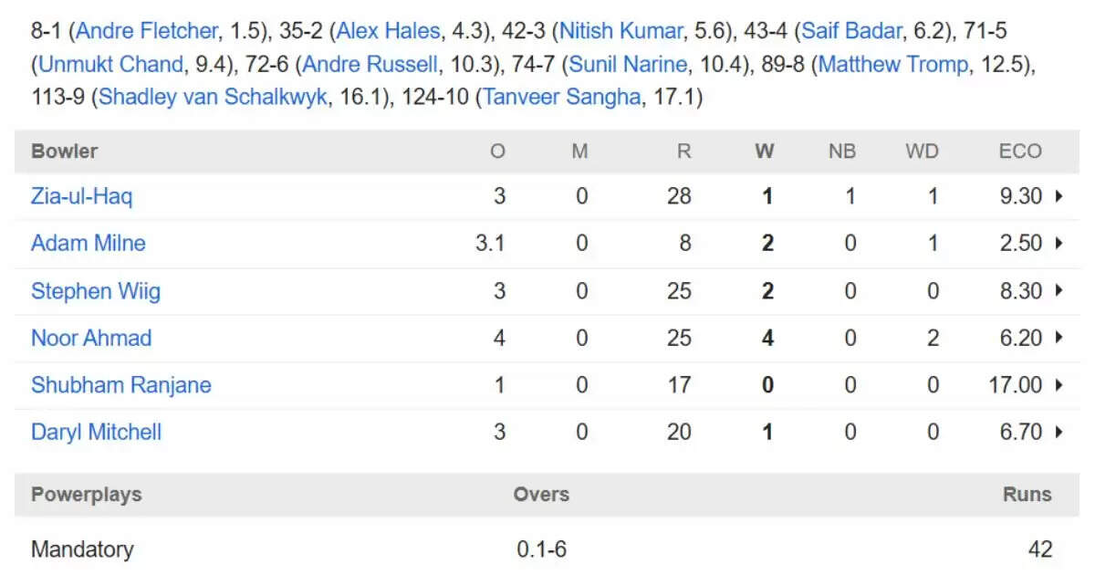
Task: Open bowler Noor Ahmad profile link
Action: pos(91,338)
